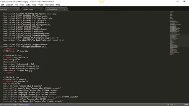The height and width of the screenshot is (106, 189).
Task: Click the ExpiresByType text/css line
Action: (30, 99)
